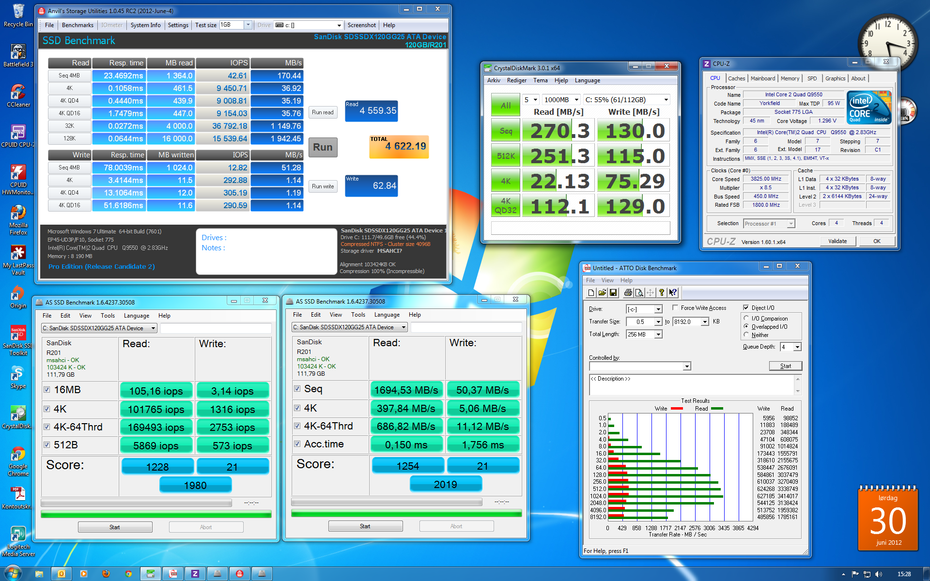
Task: Click Anvil big Run button
Action: pos(323,147)
